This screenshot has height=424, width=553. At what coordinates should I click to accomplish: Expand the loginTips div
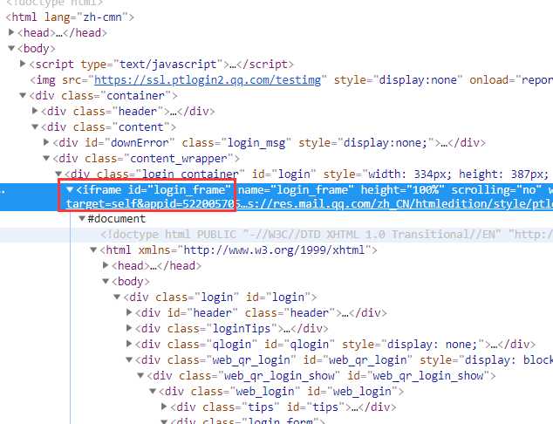[x=129, y=328]
